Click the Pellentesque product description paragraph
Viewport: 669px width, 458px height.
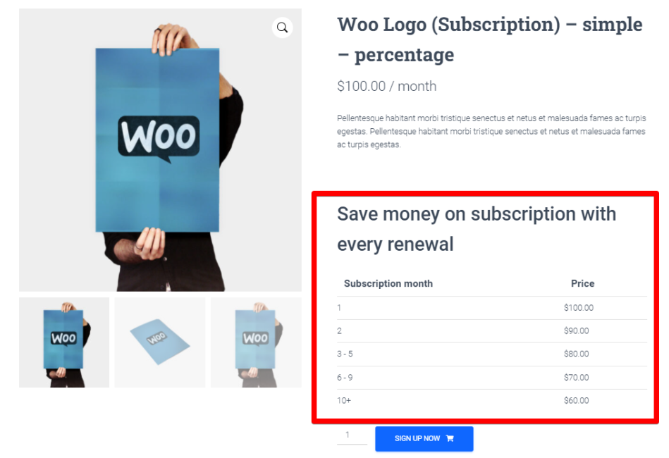(x=491, y=131)
